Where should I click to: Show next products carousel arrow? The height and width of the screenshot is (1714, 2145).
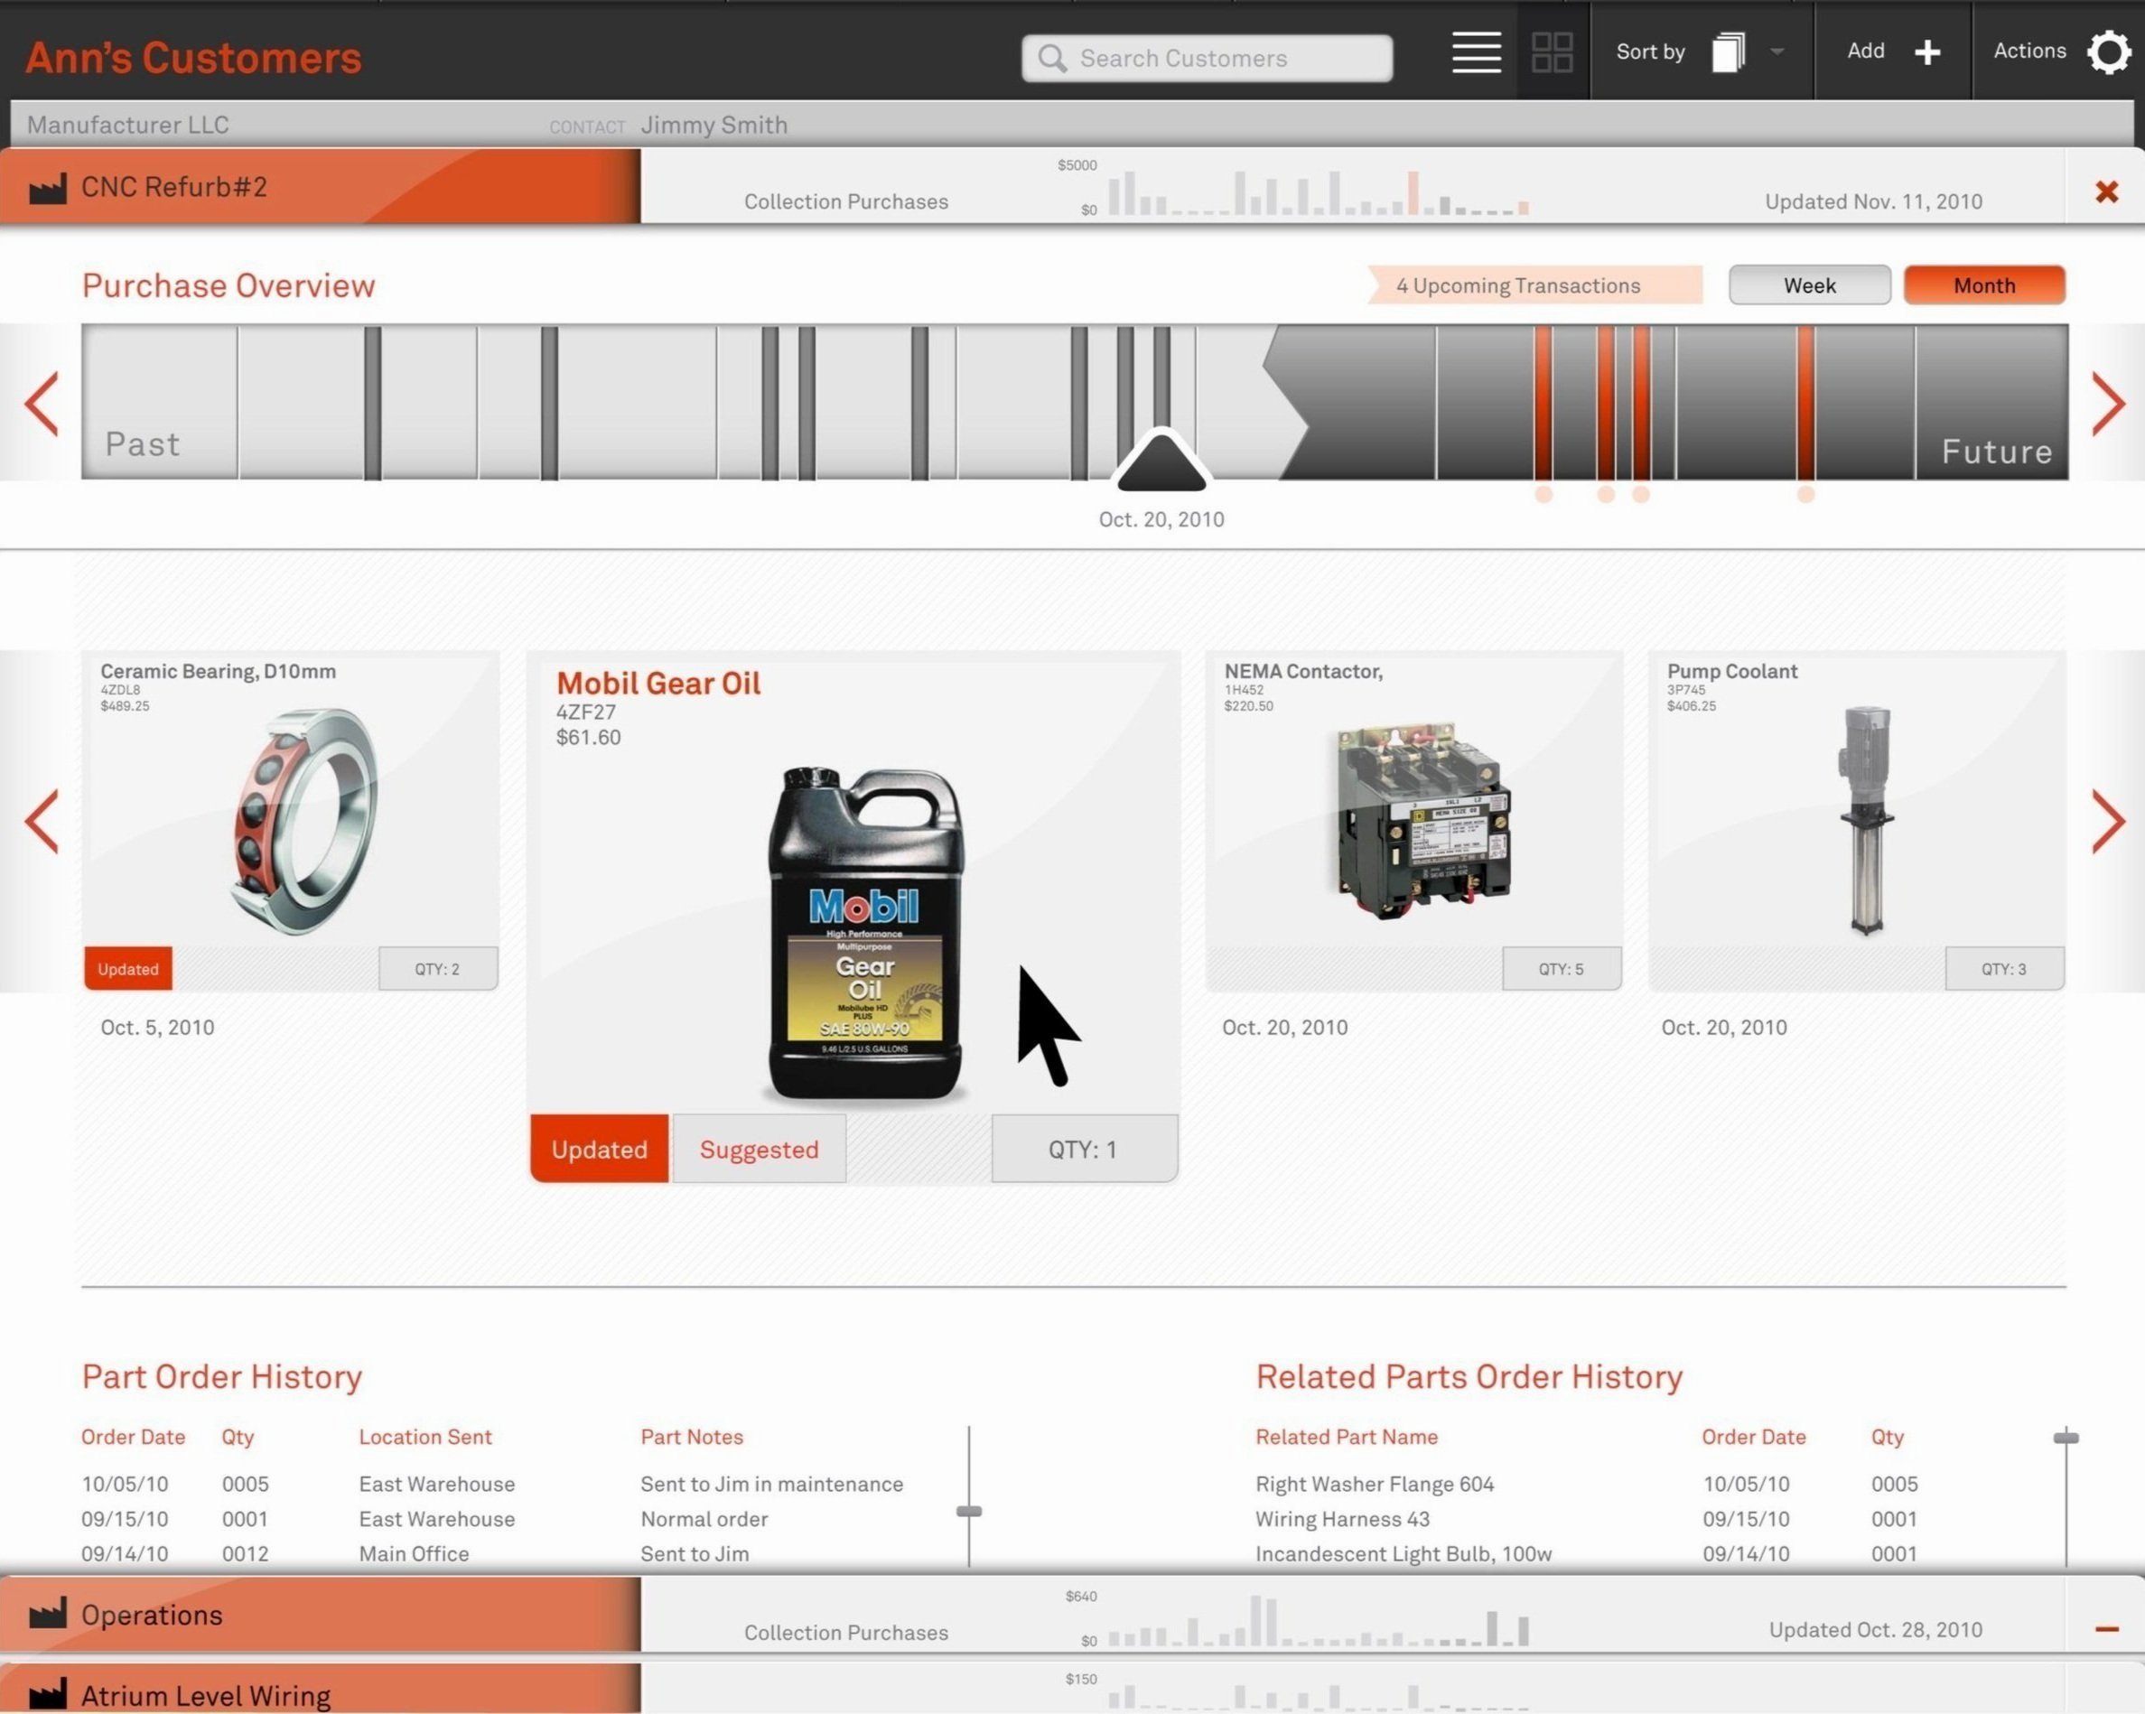click(x=2108, y=821)
